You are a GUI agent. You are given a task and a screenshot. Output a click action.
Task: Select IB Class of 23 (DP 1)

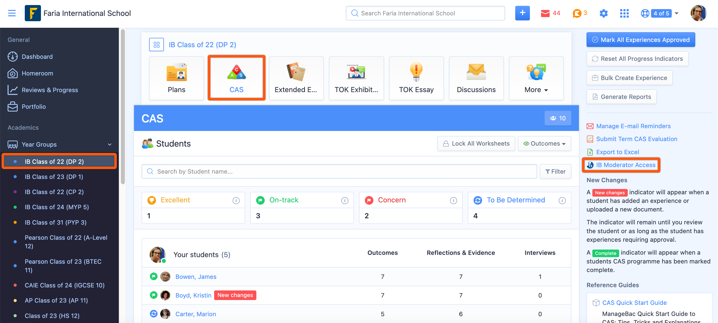(x=54, y=177)
